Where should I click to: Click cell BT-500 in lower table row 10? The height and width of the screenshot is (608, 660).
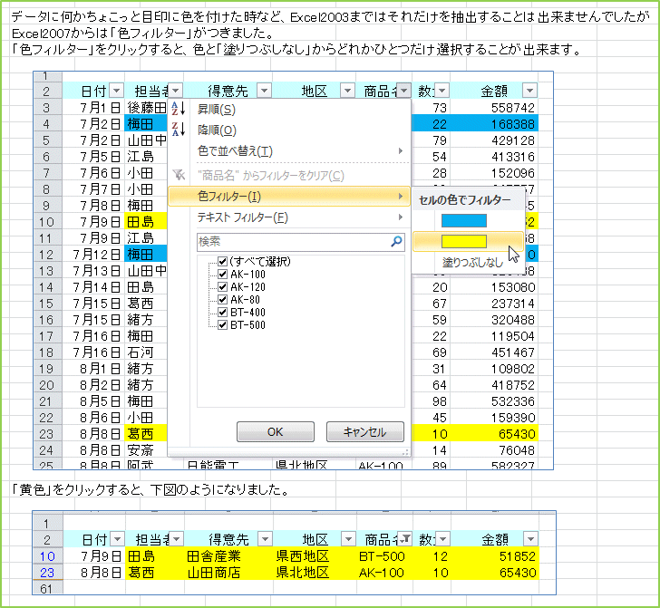click(384, 556)
